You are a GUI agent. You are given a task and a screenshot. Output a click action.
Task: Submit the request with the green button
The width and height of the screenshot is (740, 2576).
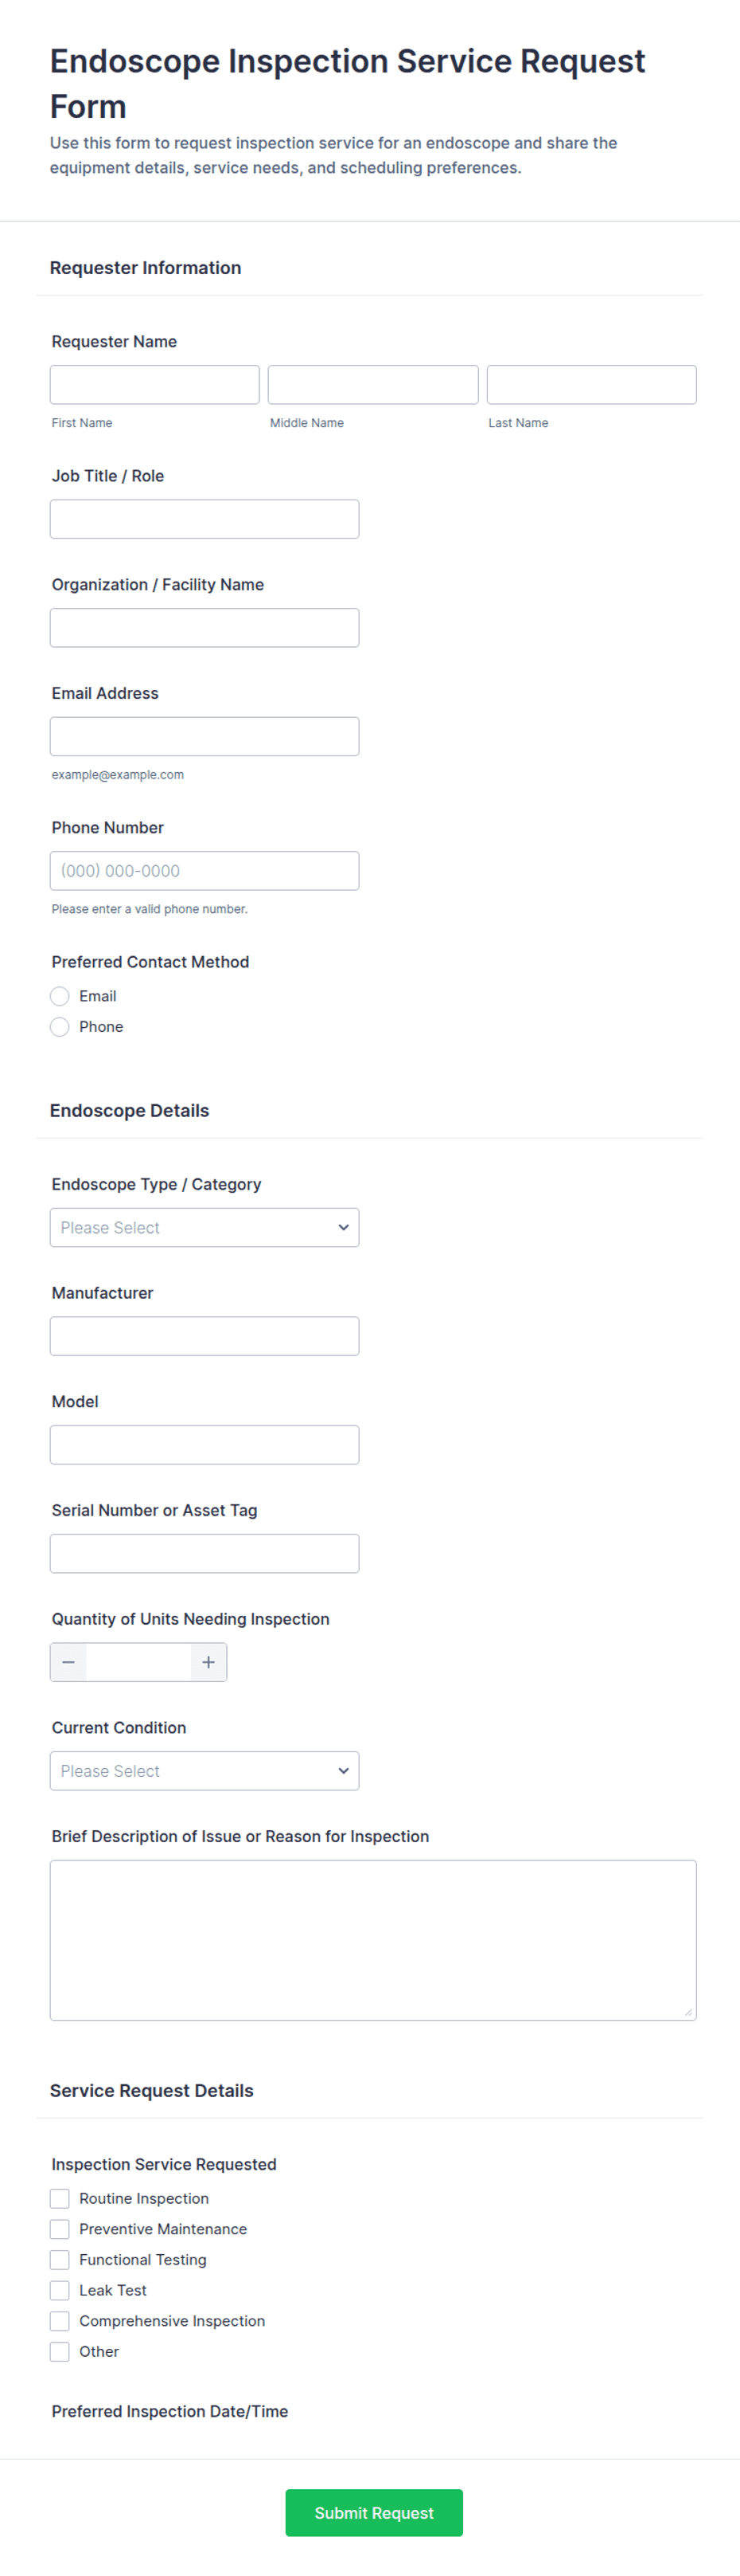(373, 2513)
